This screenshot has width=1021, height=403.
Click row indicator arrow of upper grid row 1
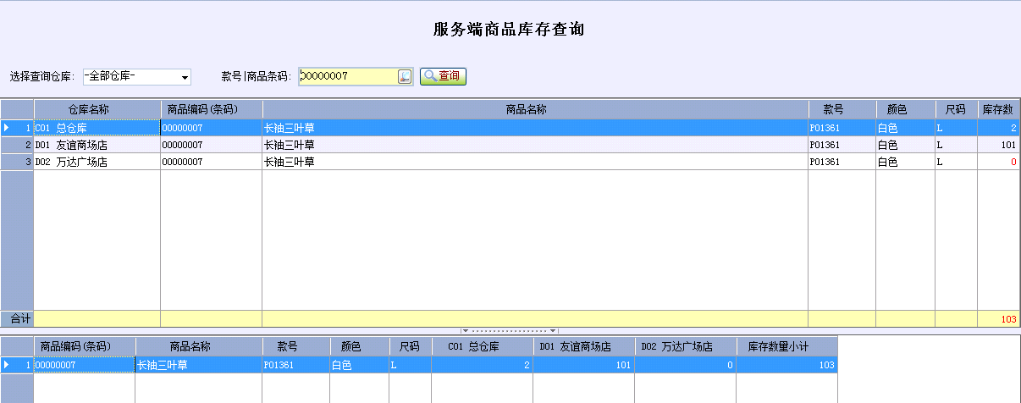[x=8, y=128]
